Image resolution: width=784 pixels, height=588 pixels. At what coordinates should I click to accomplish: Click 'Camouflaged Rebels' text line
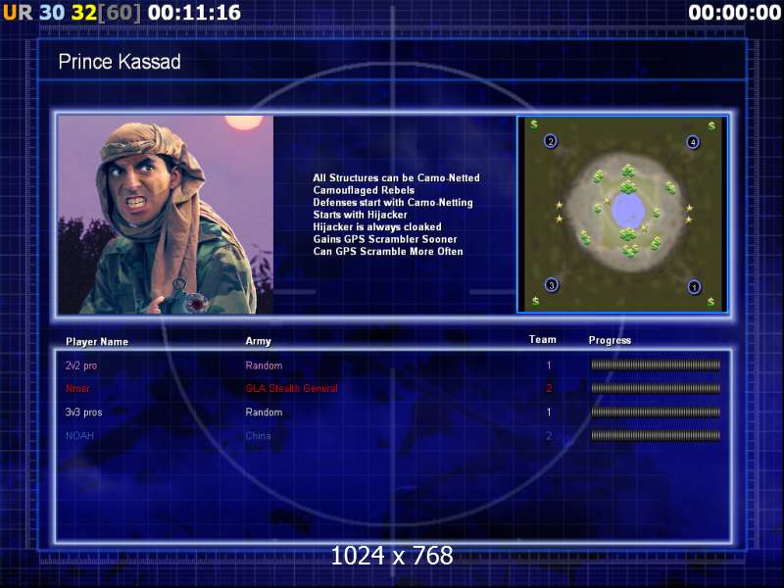(364, 190)
